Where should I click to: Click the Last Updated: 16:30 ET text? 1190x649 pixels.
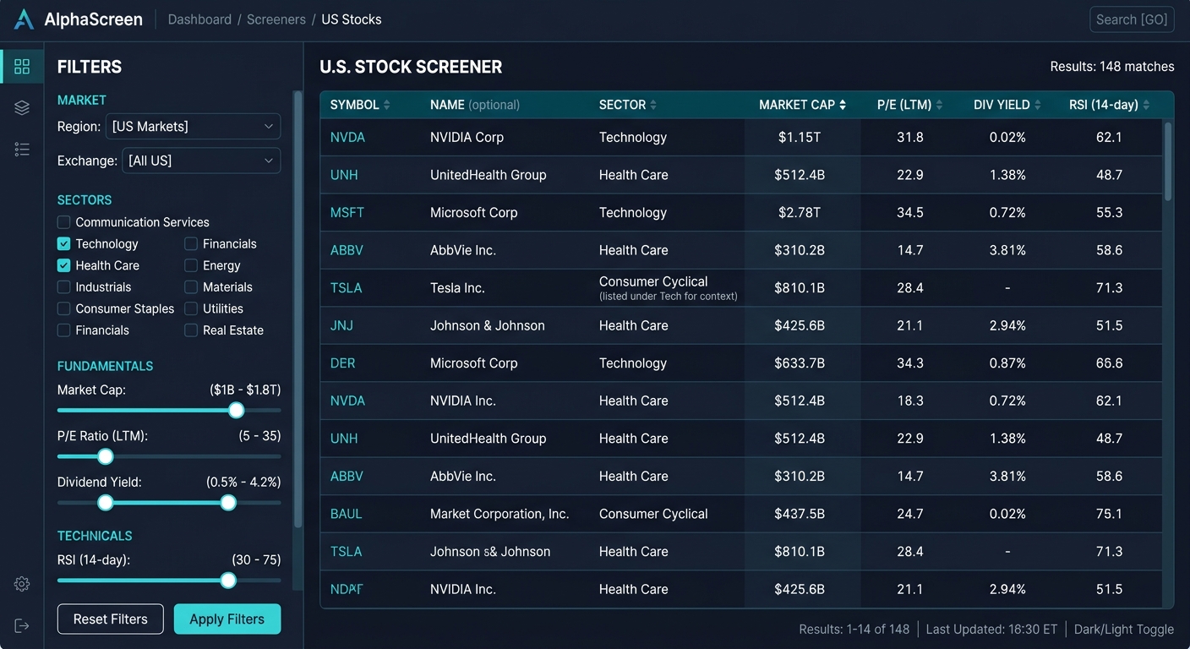point(991,630)
